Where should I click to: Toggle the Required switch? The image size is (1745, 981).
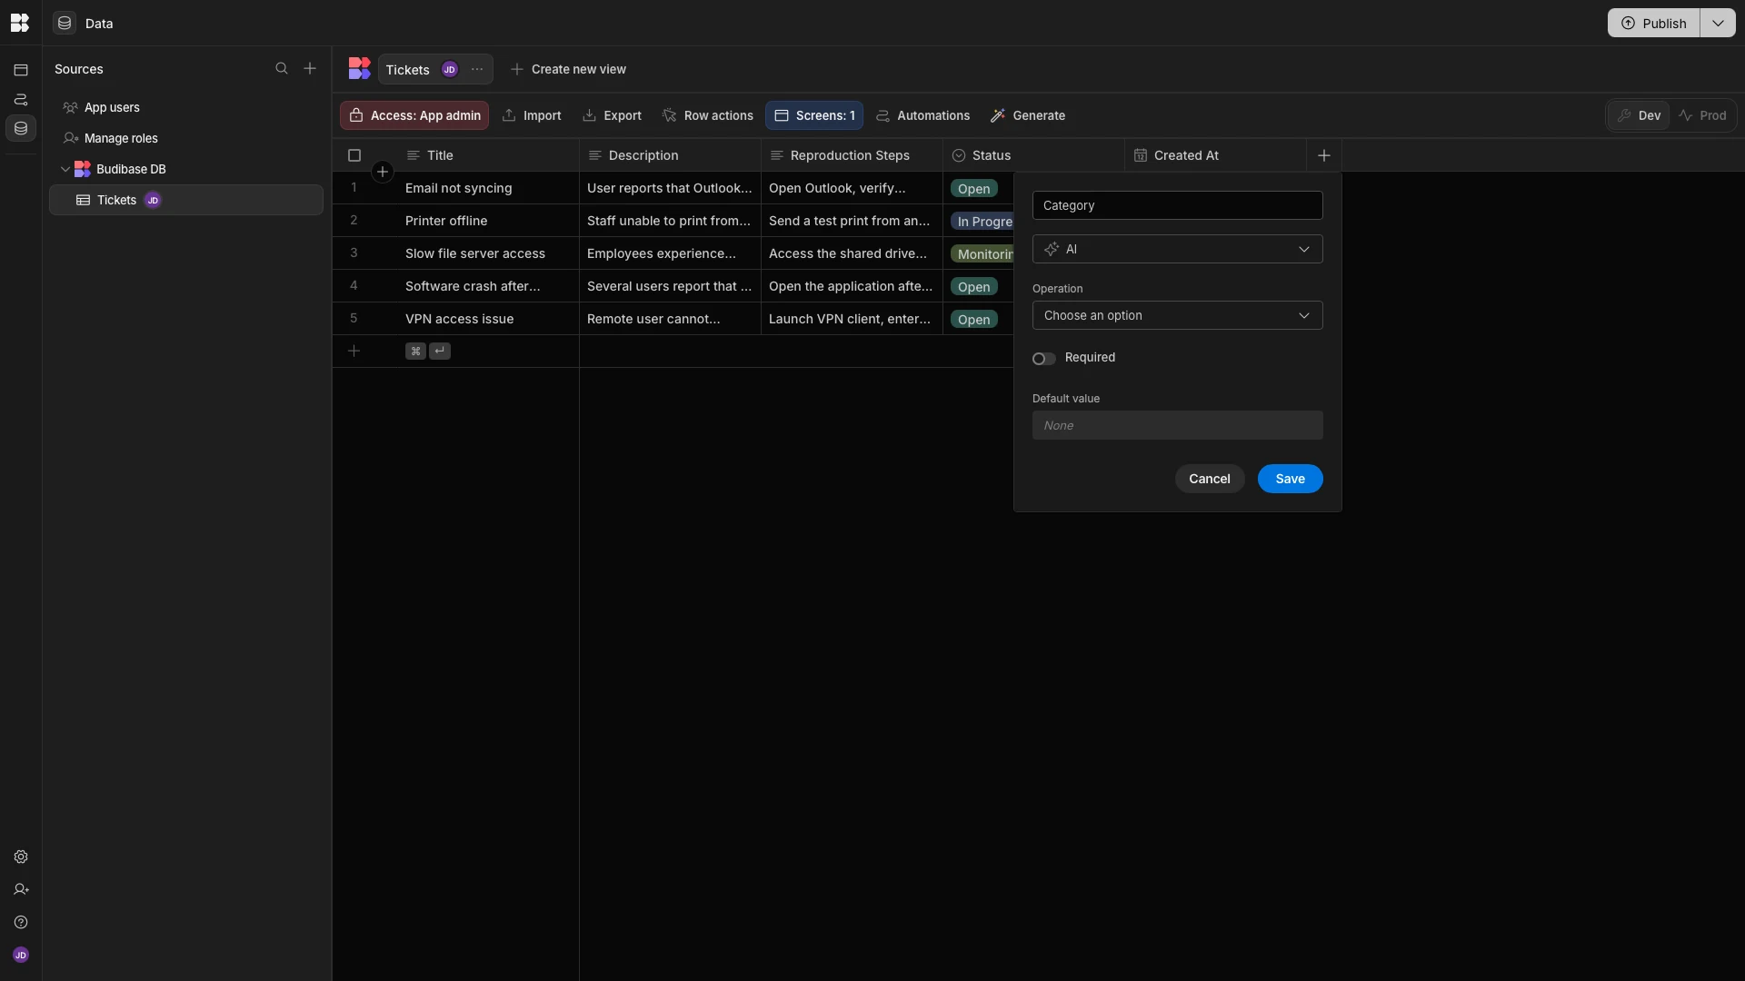(x=1043, y=359)
